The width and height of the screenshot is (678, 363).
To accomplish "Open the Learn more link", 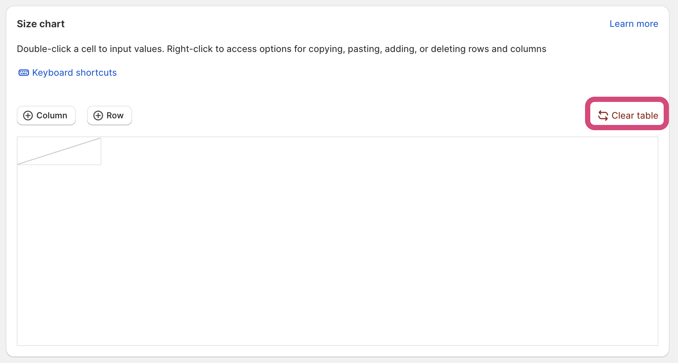I will 634,24.
